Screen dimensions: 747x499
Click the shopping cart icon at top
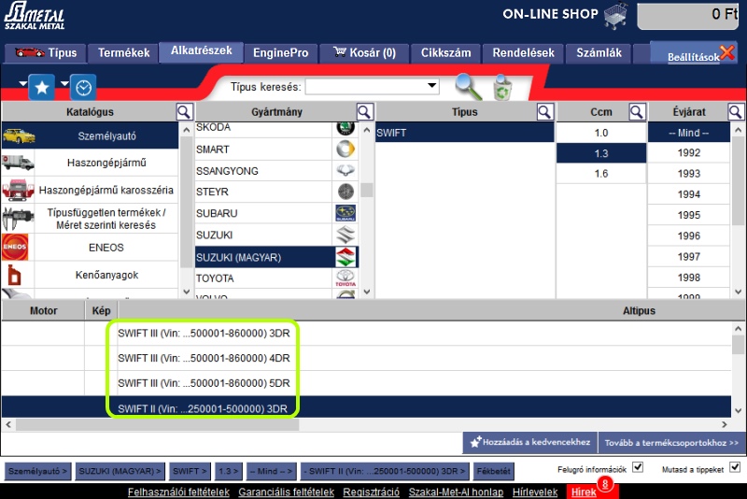616,16
